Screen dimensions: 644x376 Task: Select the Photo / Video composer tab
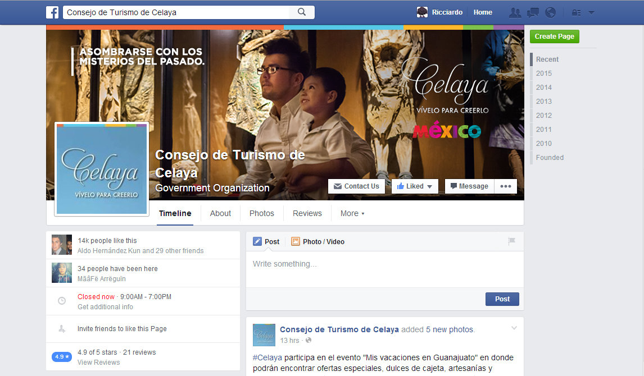coord(318,241)
